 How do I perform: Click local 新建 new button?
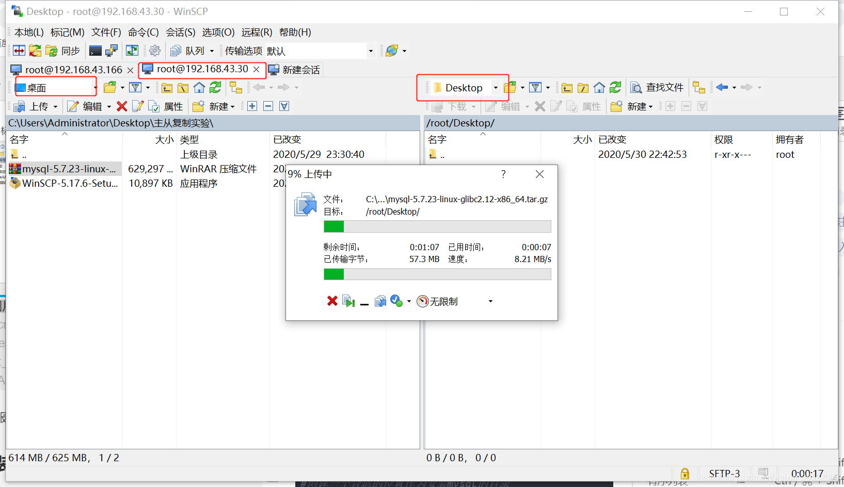pyautogui.click(x=213, y=106)
